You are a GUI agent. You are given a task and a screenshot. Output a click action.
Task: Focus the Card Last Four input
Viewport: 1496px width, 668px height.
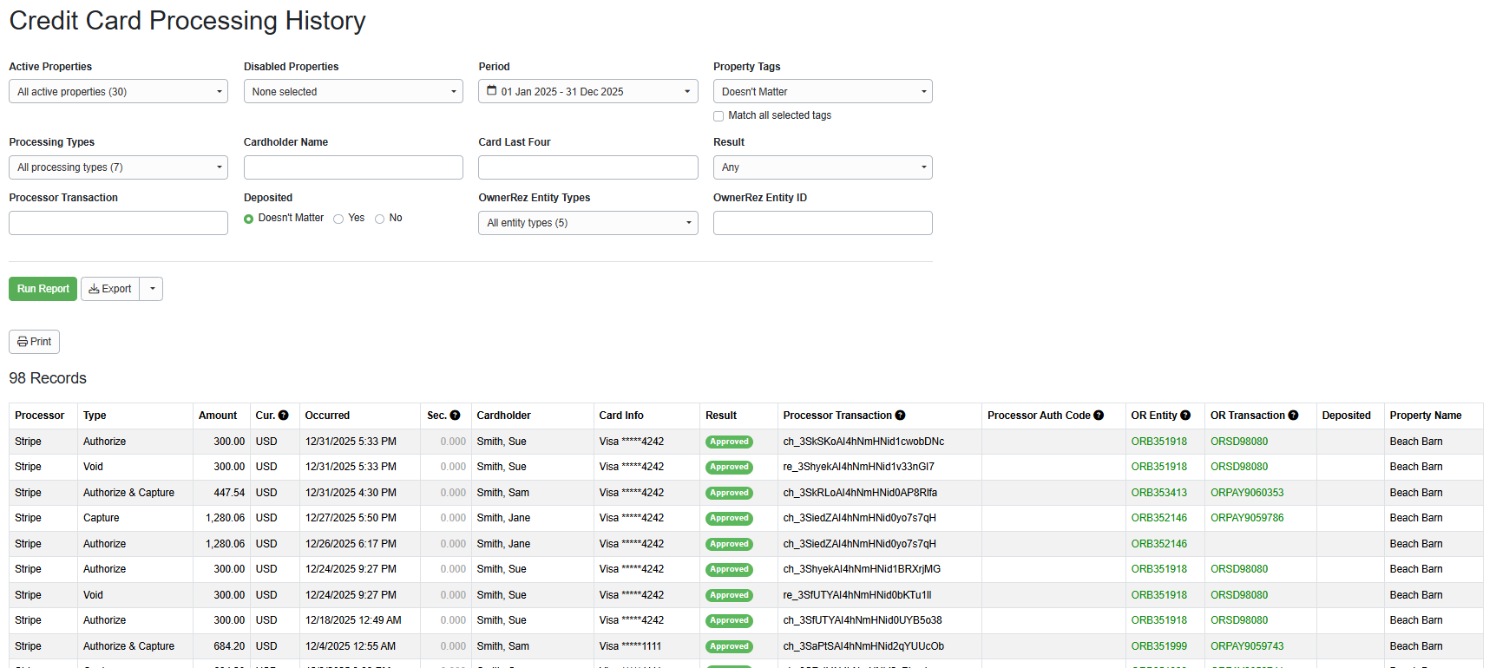click(588, 167)
